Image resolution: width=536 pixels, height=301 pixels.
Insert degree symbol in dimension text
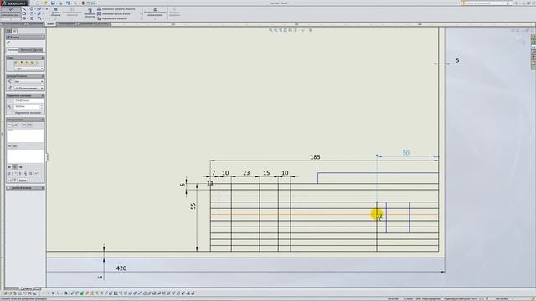point(15,174)
